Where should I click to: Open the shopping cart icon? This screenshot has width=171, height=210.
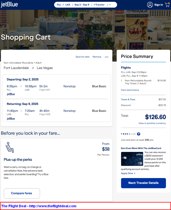click(167, 5)
